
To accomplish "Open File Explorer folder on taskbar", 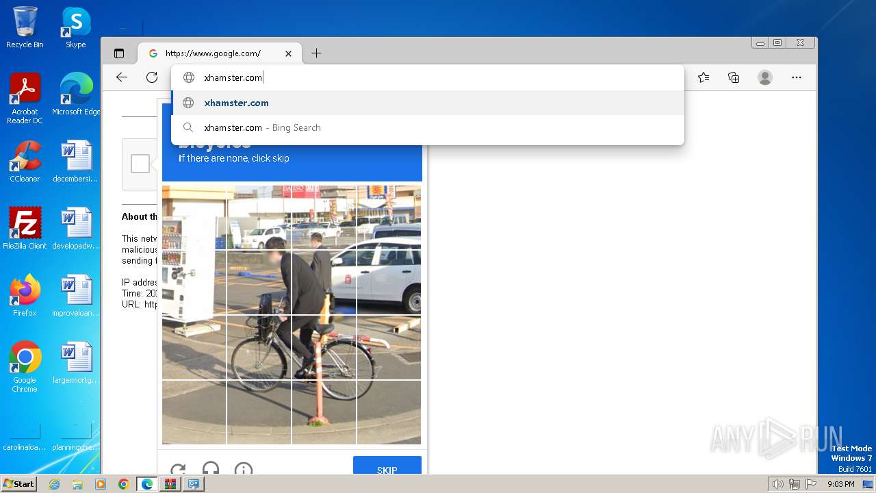I will click(77, 484).
